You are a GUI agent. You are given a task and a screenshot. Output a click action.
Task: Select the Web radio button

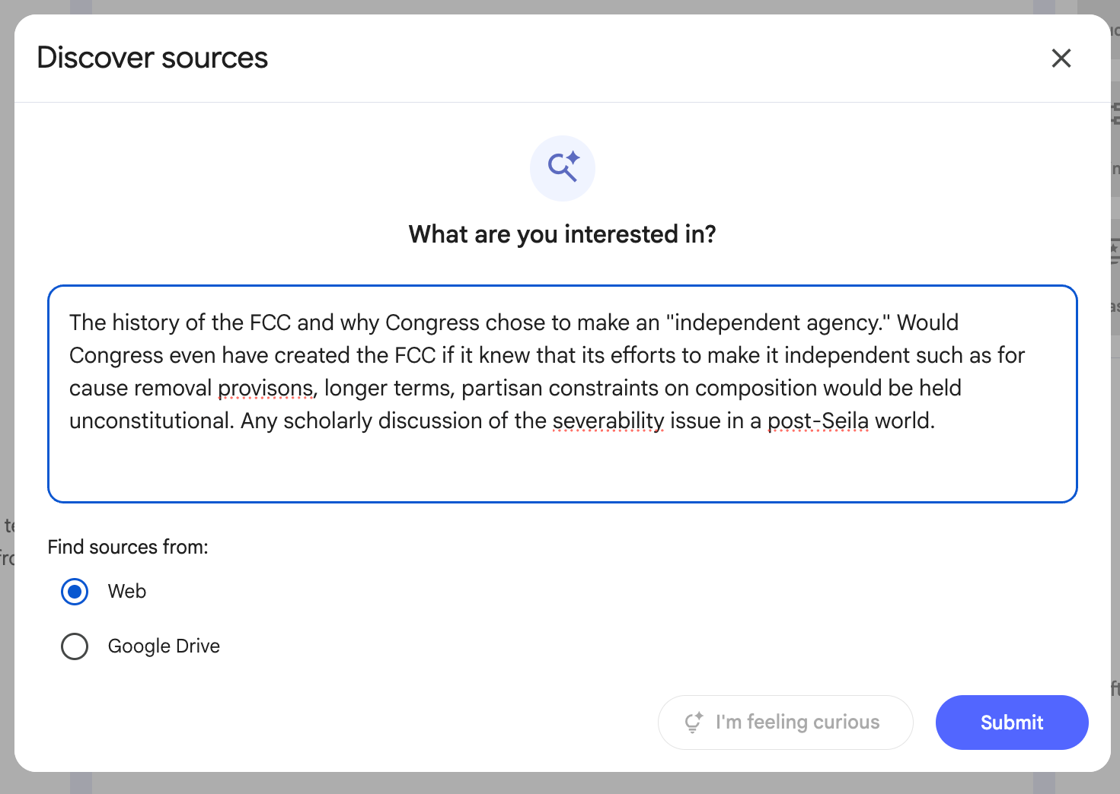75,592
